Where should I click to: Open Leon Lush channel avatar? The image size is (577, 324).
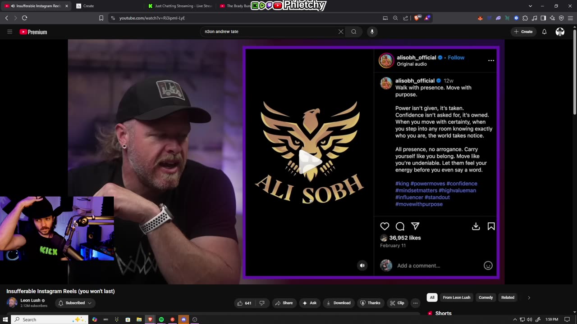coord(12,303)
